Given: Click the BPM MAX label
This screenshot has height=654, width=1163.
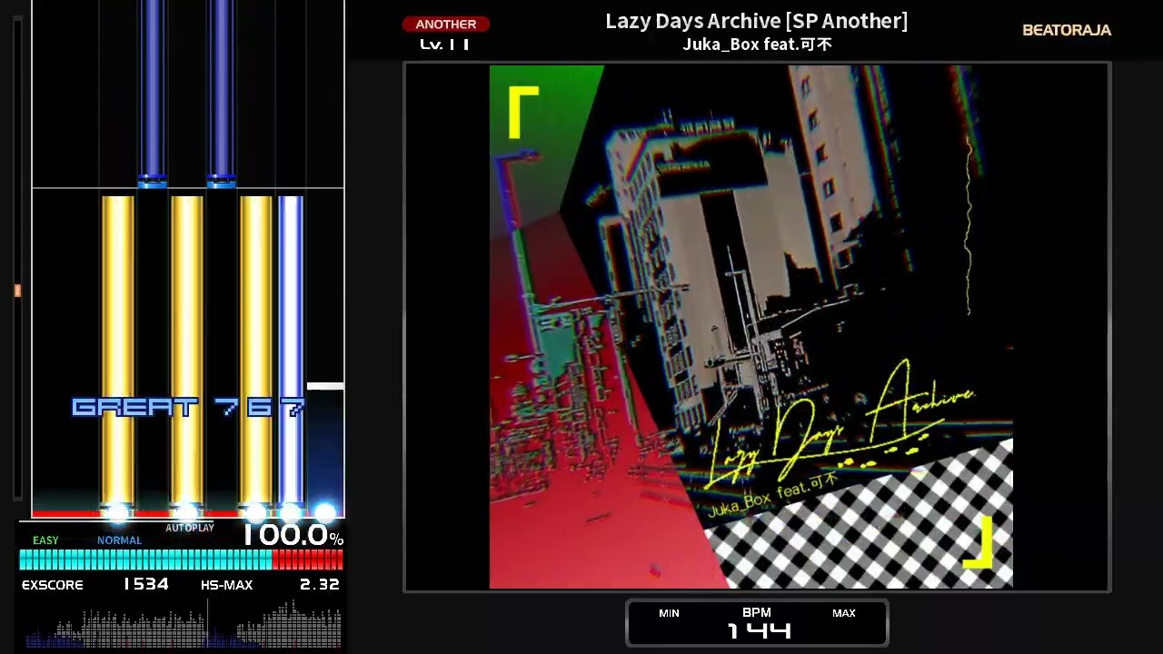Looking at the screenshot, I should [844, 613].
